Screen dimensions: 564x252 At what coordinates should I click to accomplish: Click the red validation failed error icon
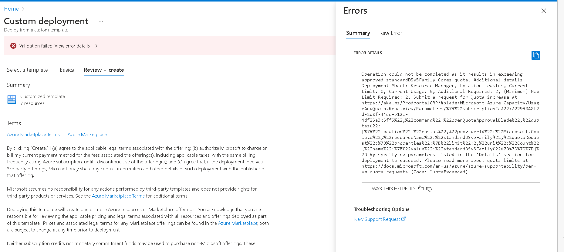point(13,46)
